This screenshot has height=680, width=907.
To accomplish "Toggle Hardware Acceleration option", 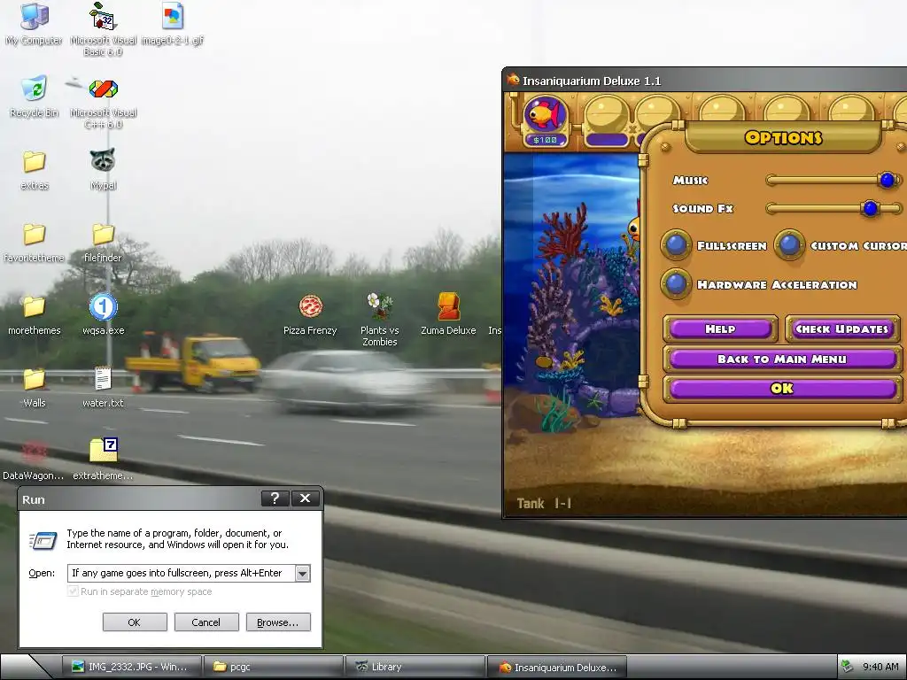I will [676, 284].
